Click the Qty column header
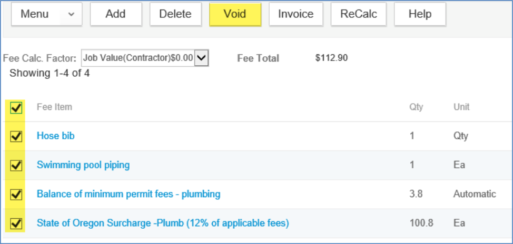Image resolution: width=513 pixels, height=244 pixels. [416, 107]
